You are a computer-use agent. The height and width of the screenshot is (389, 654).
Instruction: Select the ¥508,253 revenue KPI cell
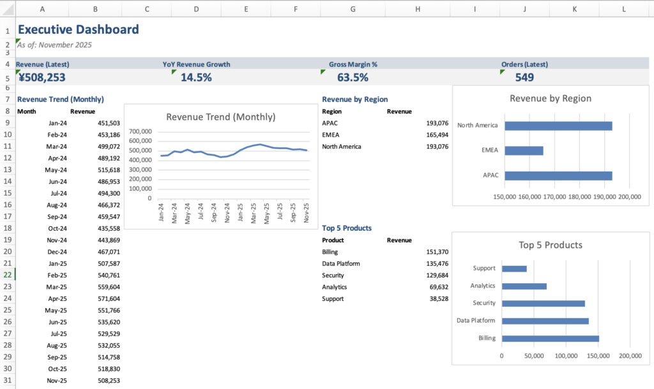pyautogui.click(x=42, y=78)
